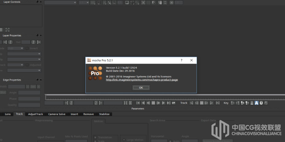Toggle the Überkey U button
The image size is (285, 142).
click(x=261, y=103)
